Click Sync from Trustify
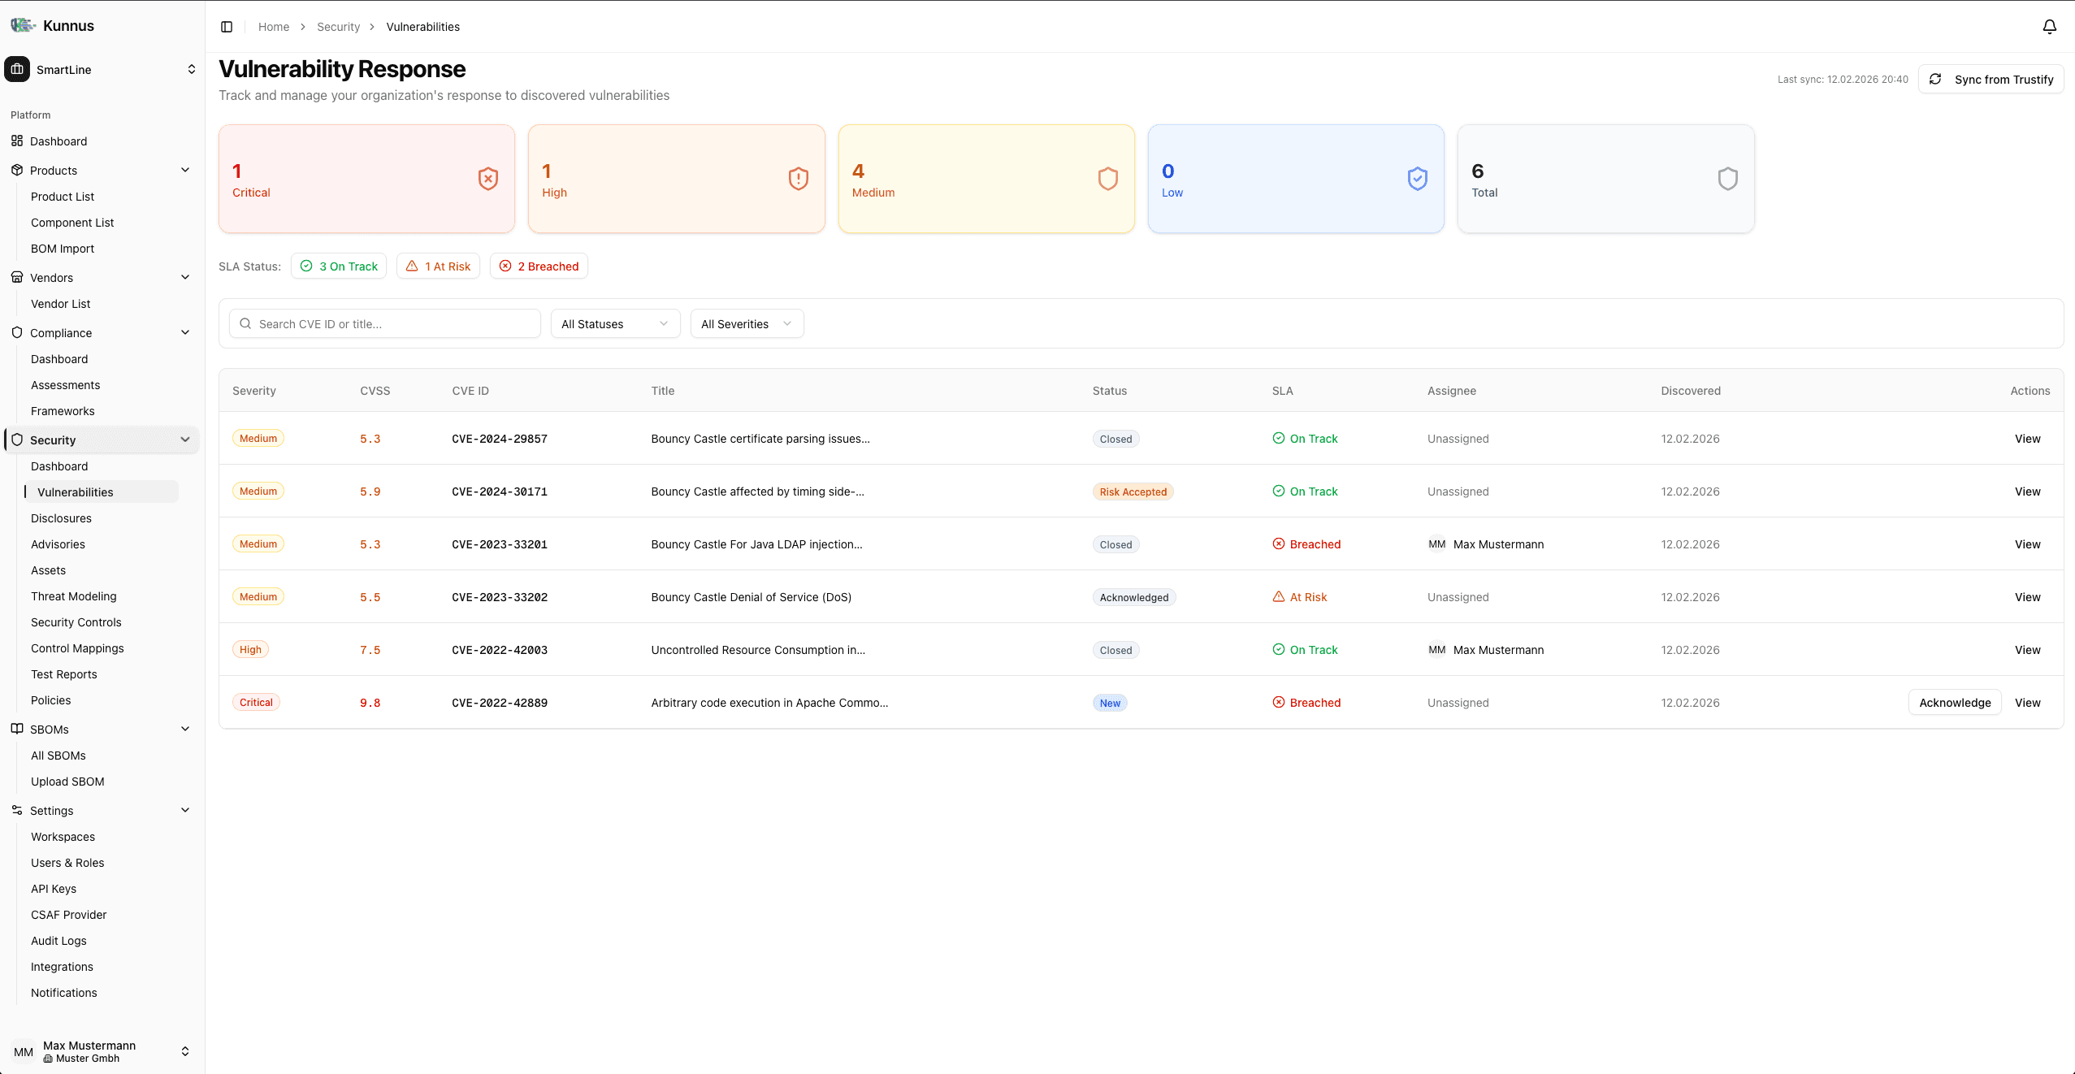The image size is (2075, 1074). coord(1990,79)
